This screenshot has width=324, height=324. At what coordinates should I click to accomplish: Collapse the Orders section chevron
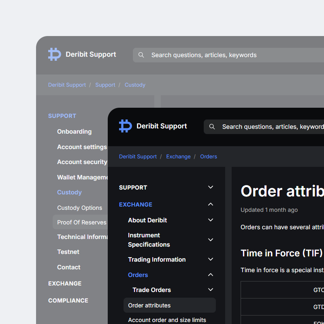211,275
